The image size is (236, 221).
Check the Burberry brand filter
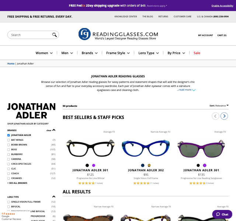coord(8,154)
